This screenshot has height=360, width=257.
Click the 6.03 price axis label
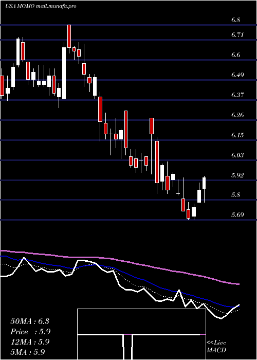[237, 155]
